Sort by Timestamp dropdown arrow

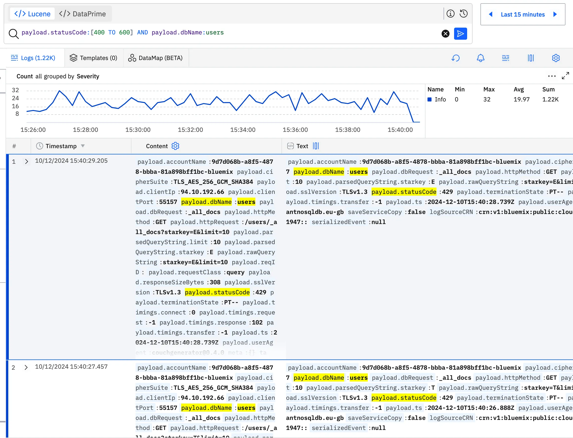[83, 146]
